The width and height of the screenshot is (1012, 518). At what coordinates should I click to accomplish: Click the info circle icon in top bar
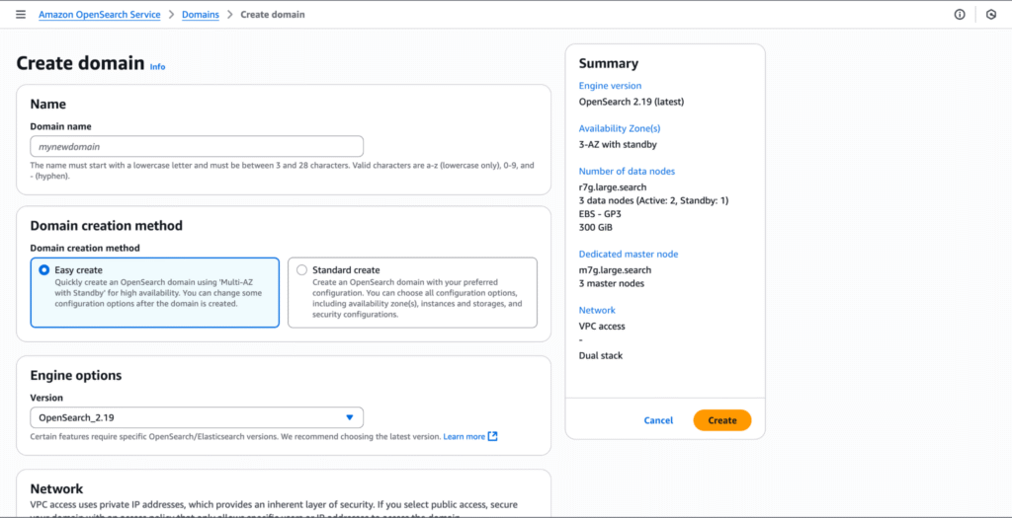point(959,15)
